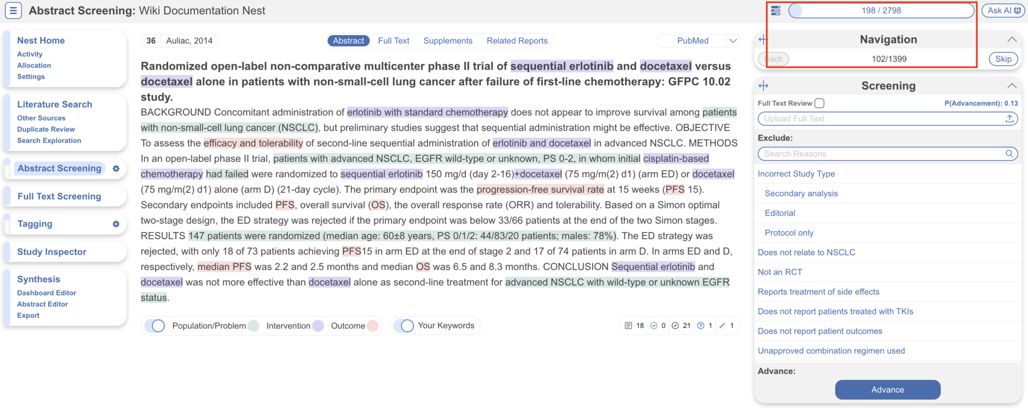
Task: Click the Advance button
Action: click(887, 390)
